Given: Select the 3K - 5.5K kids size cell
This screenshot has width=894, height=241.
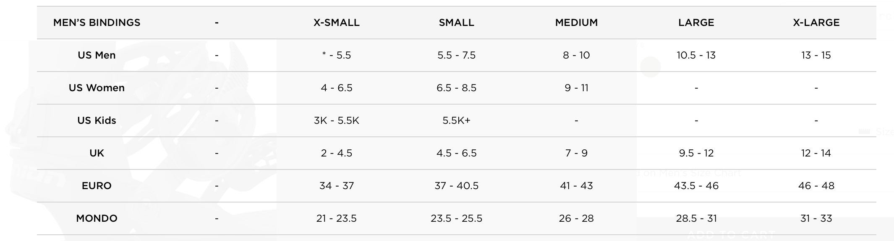Looking at the screenshot, I should 337,120.
